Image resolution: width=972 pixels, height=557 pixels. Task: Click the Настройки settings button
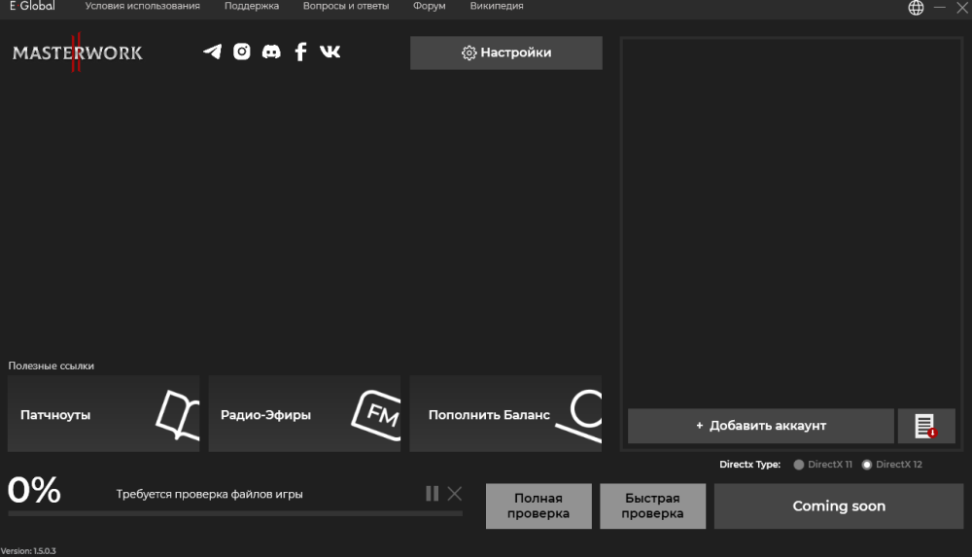pos(505,52)
